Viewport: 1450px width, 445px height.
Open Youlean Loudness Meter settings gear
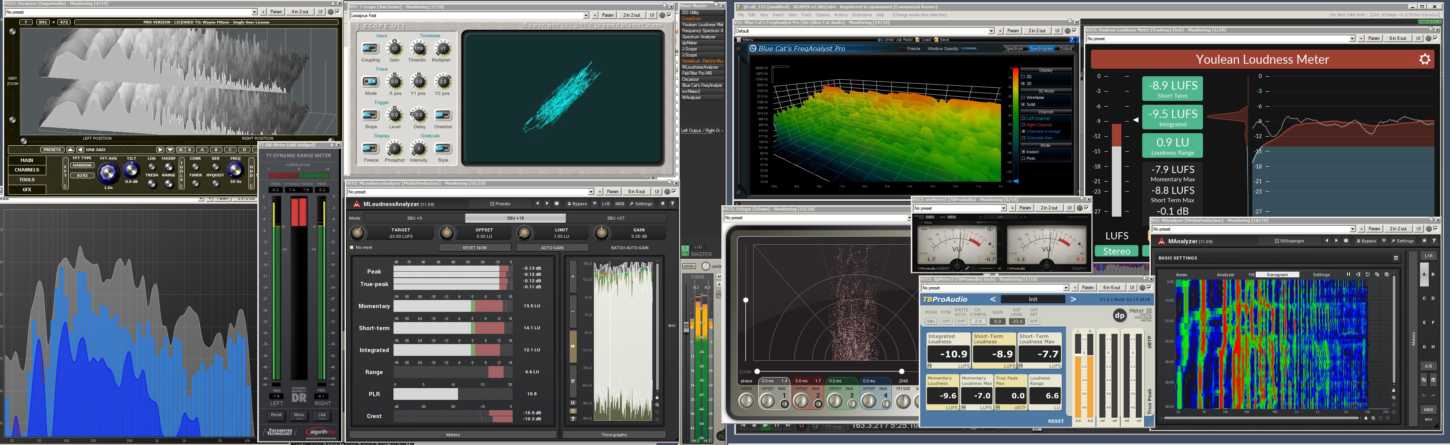[1425, 59]
